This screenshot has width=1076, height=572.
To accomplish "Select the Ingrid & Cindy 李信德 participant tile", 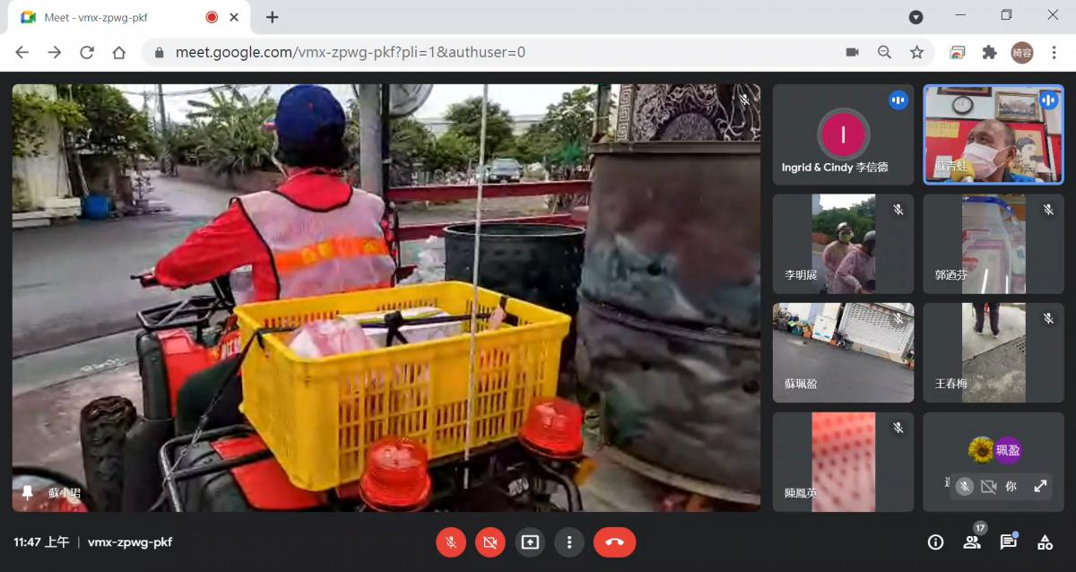I will (x=843, y=134).
